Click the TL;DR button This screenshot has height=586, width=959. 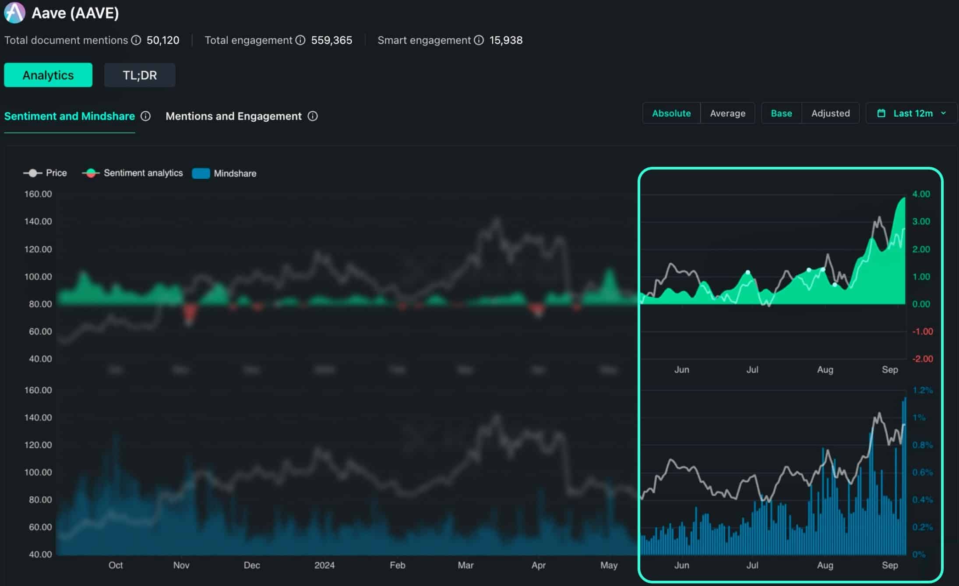(x=140, y=75)
